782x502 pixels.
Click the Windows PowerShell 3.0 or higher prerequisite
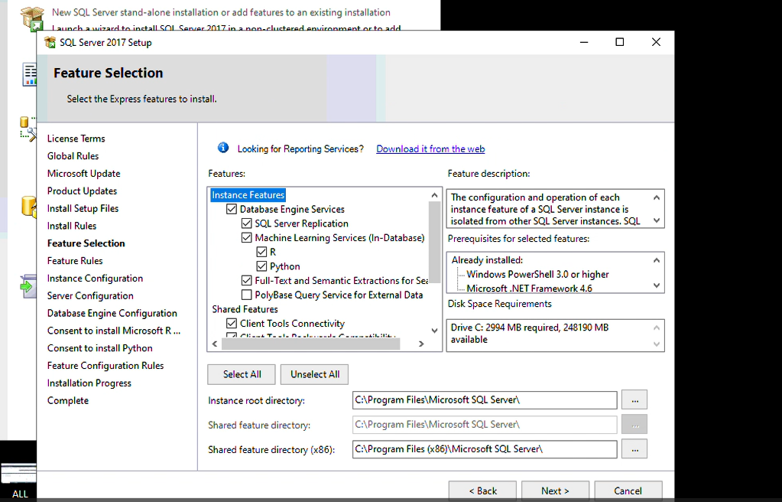tap(537, 274)
